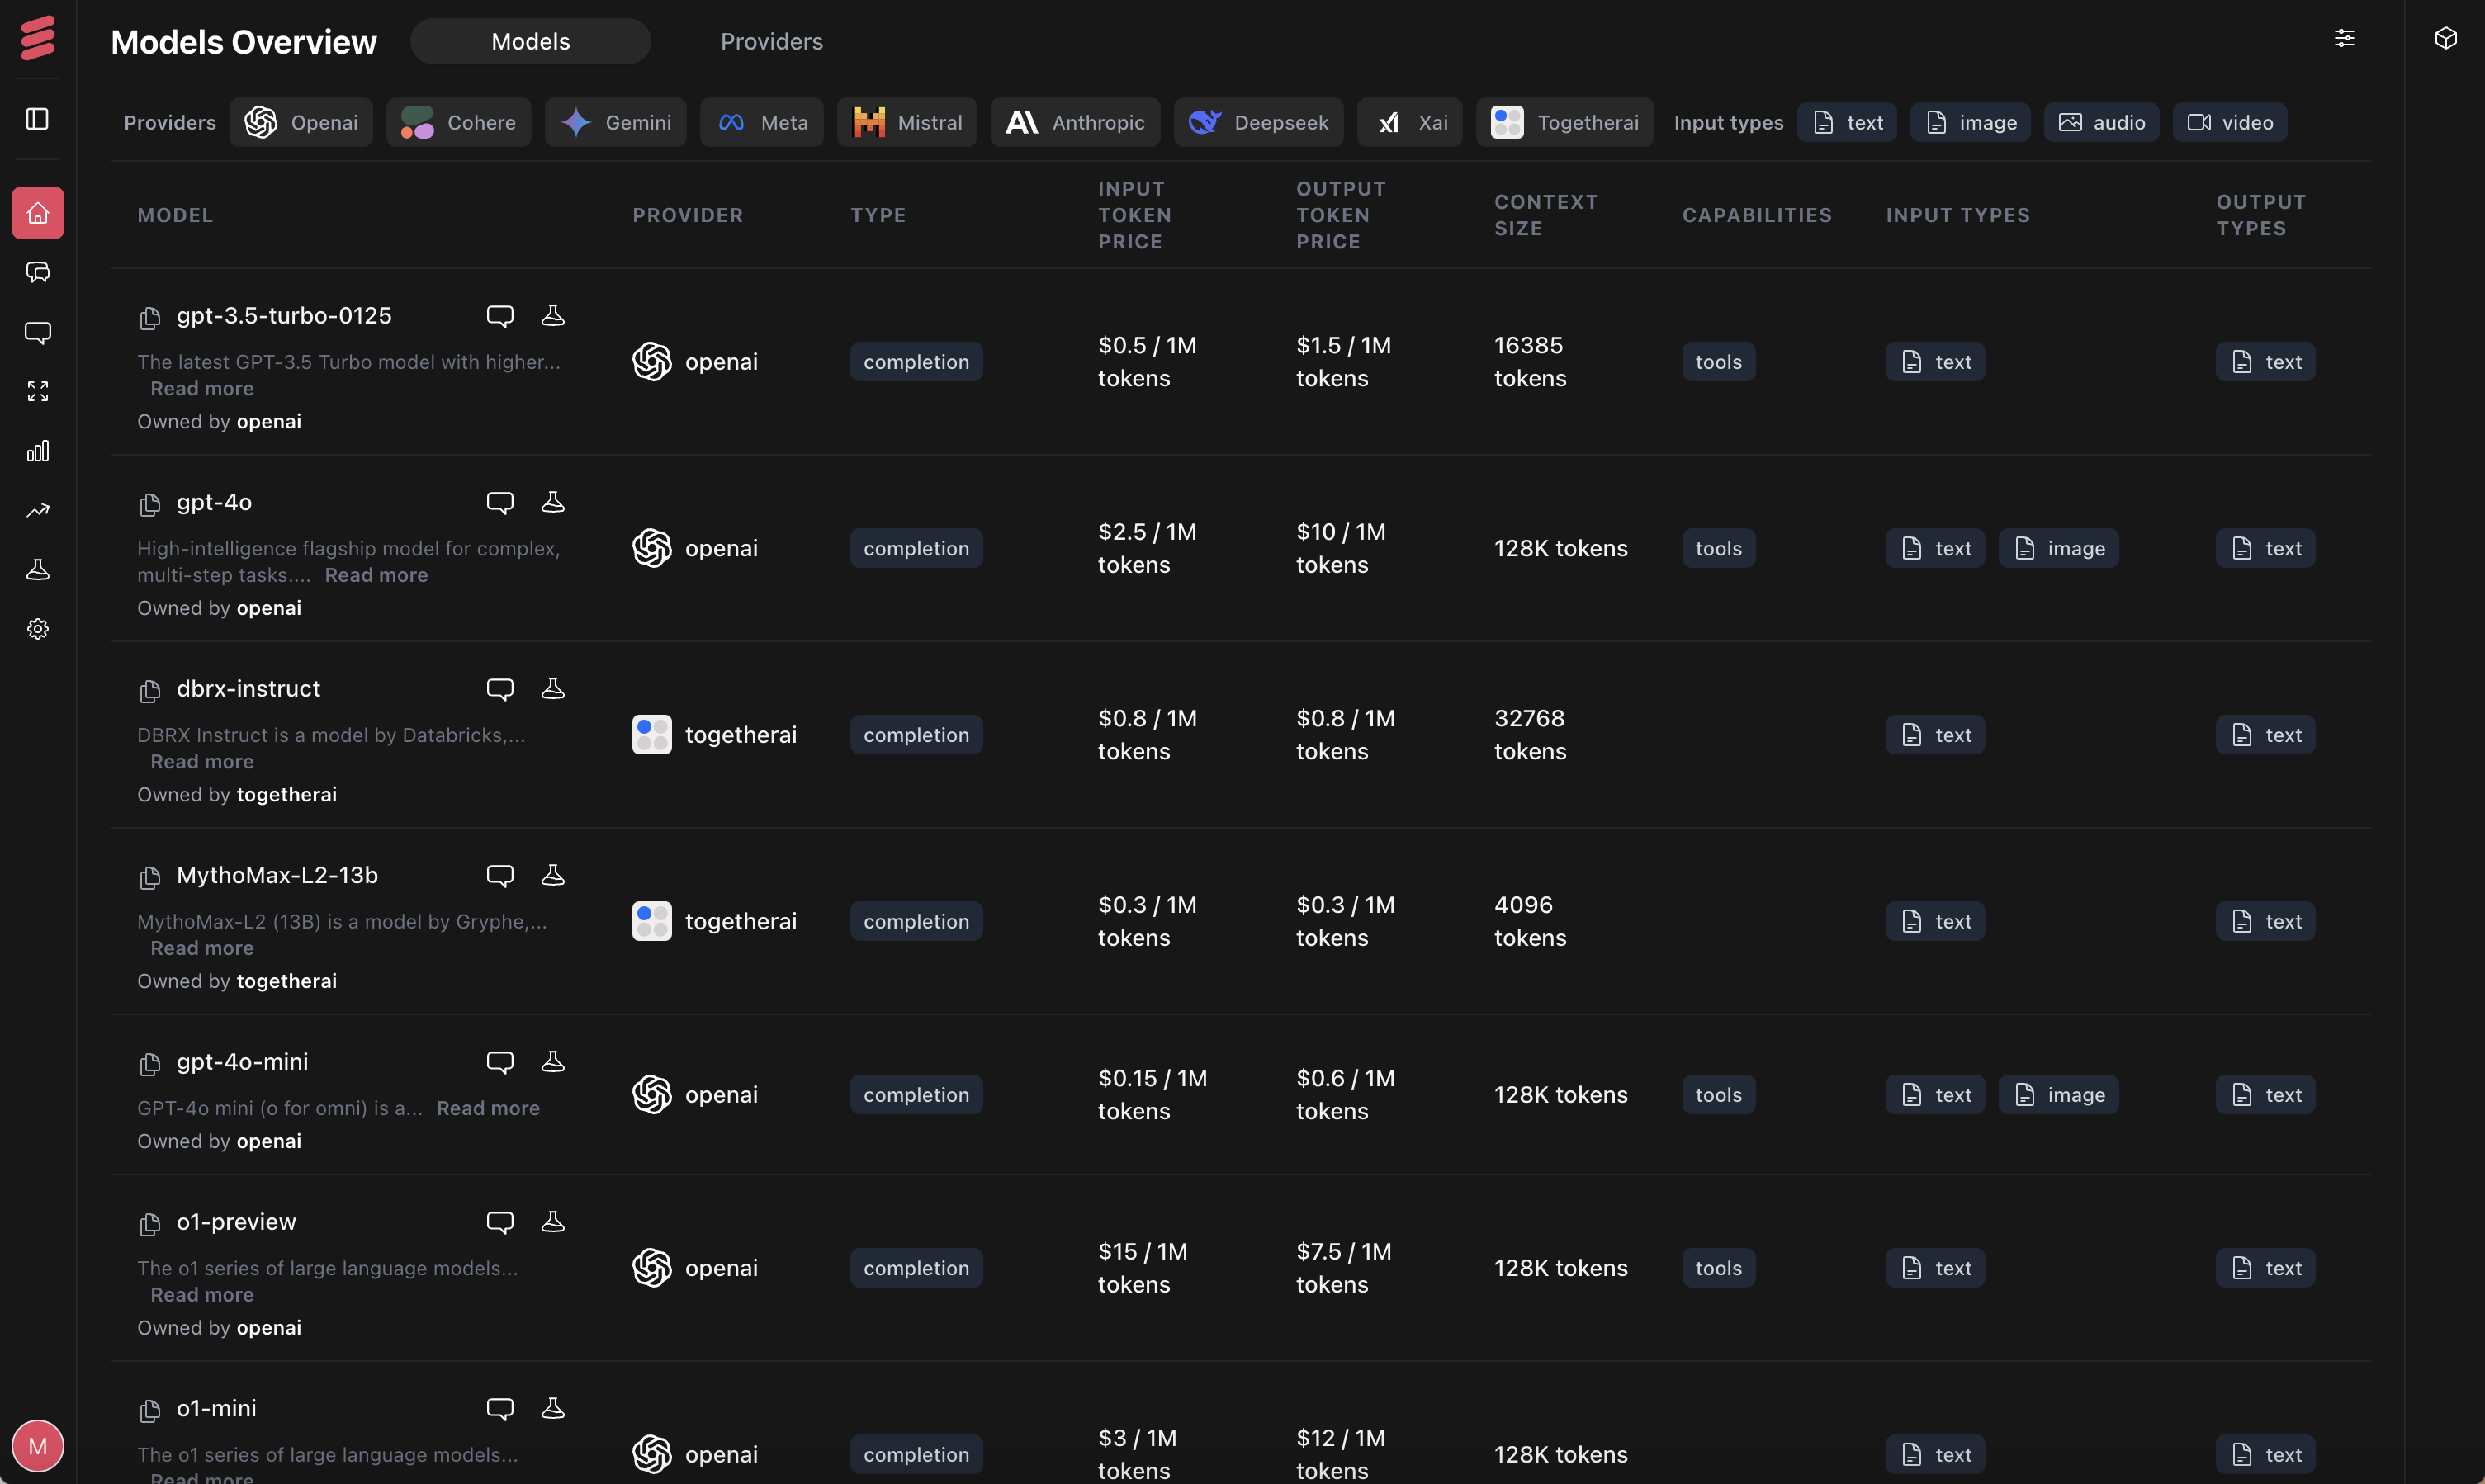Open experiment flask for dbrx-instruct

coord(553,689)
